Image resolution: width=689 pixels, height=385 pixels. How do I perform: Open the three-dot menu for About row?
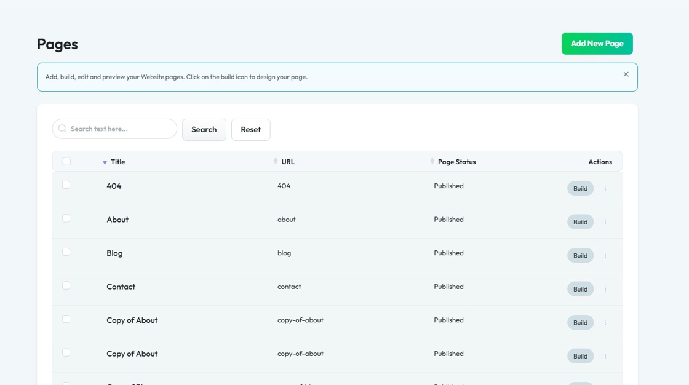point(605,222)
